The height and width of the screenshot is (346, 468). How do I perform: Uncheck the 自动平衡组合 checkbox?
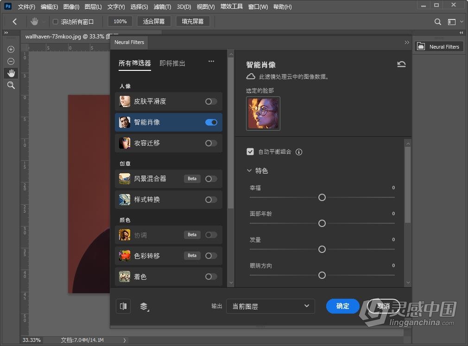pyautogui.click(x=250, y=151)
